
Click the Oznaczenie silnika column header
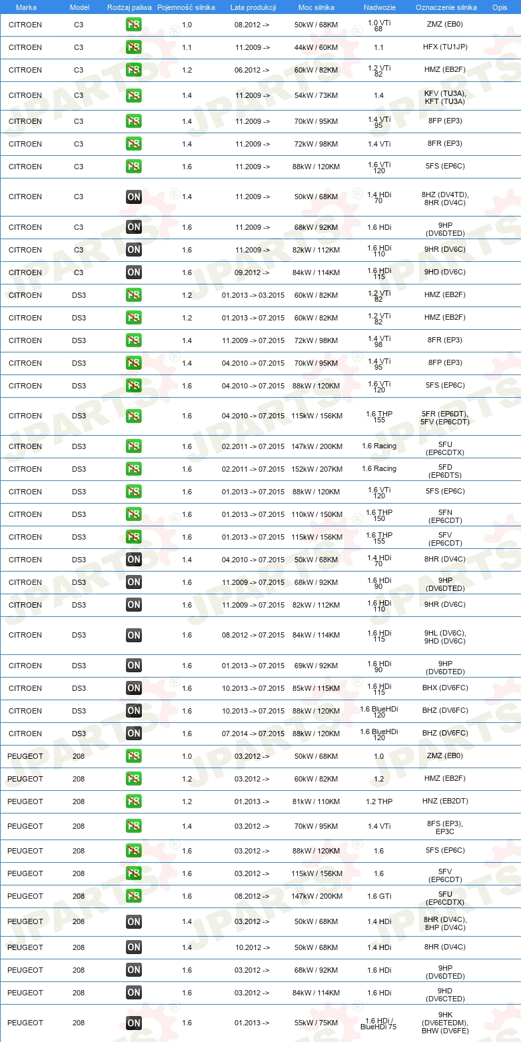[x=446, y=7]
